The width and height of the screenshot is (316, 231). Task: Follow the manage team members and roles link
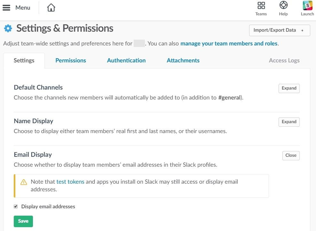229,43
